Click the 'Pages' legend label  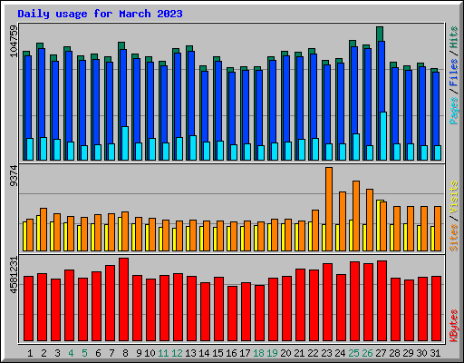point(453,111)
